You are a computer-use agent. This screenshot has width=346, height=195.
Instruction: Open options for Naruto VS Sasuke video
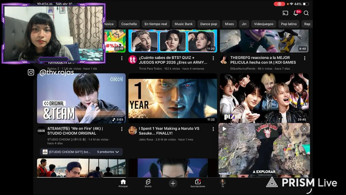point(213,129)
